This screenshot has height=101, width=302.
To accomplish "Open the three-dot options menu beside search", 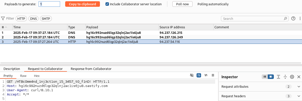I will [x=300, y=19].
